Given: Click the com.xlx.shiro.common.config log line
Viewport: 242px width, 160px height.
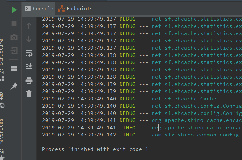Looking at the screenshot, I should pos(196,135).
